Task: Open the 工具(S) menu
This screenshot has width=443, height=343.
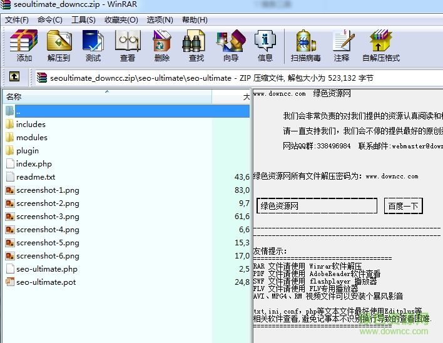Action: pyautogui.click(x=83, y=20)
